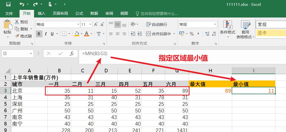286x132 pixels.
Task: Open the Merge and Center dropdown arrow
Action: 174,34
